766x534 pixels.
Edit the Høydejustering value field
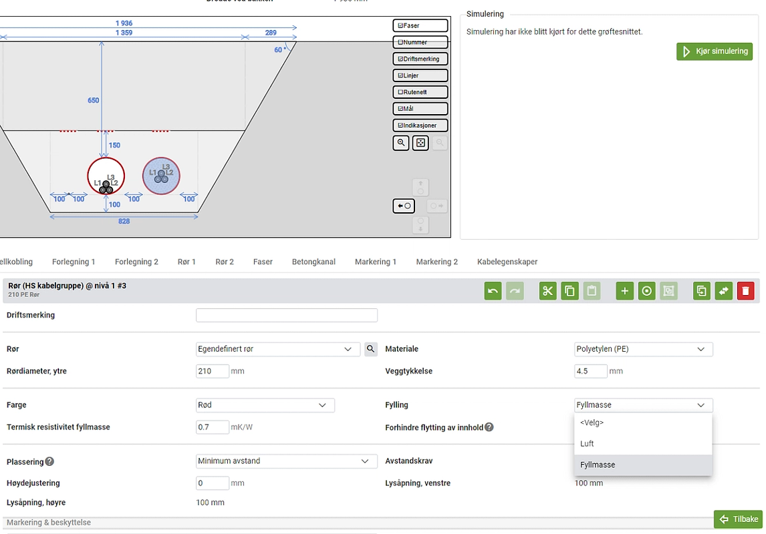coord(212,483)
